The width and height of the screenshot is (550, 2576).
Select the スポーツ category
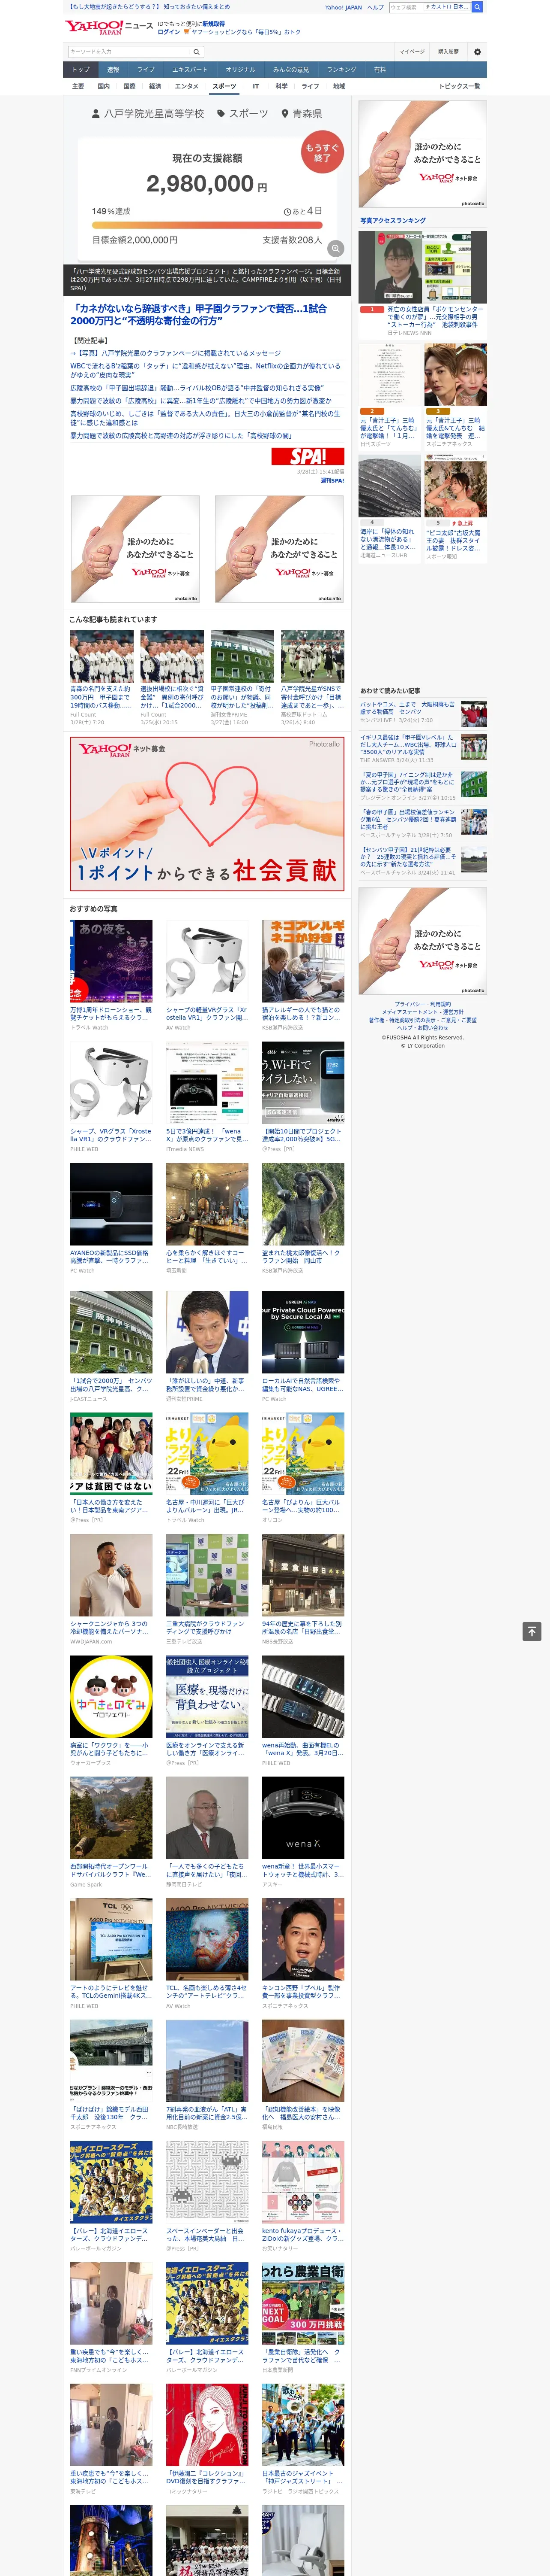[x=224, y=86]
